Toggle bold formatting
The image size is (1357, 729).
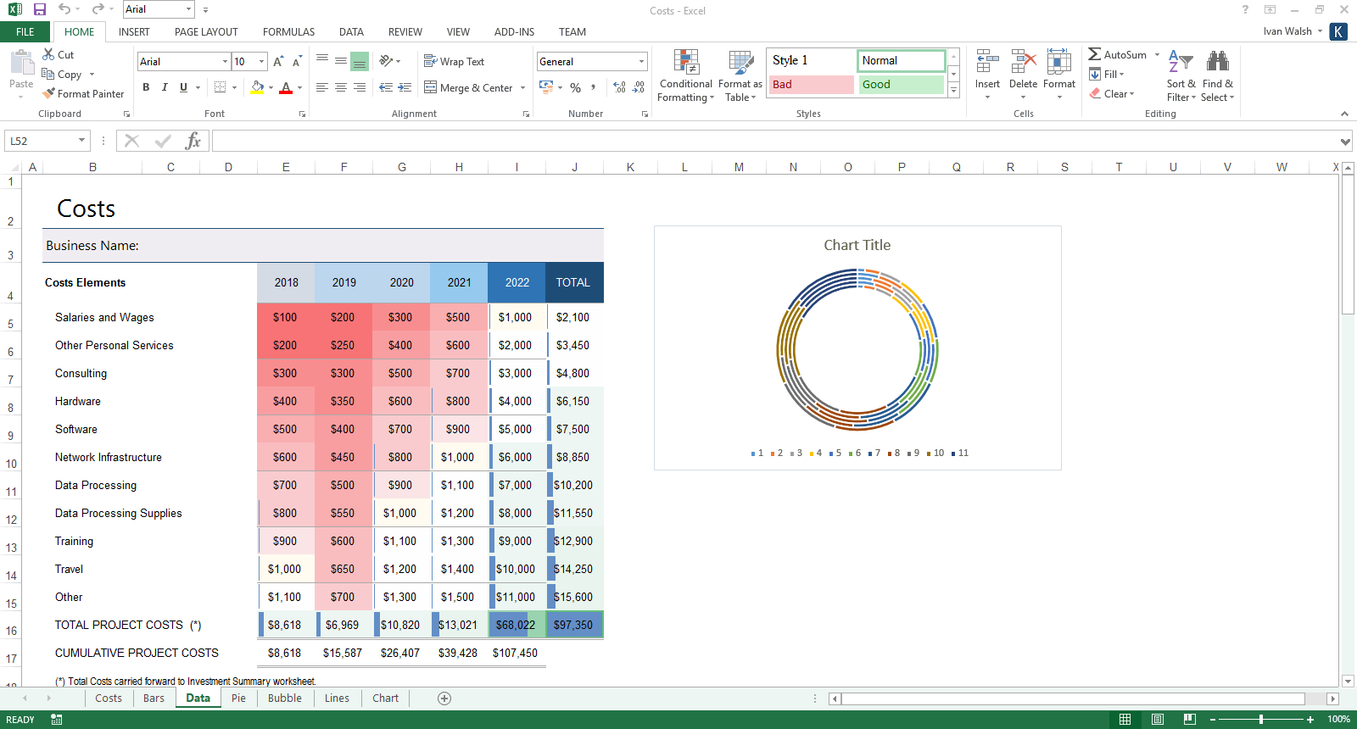click(146, 87)
